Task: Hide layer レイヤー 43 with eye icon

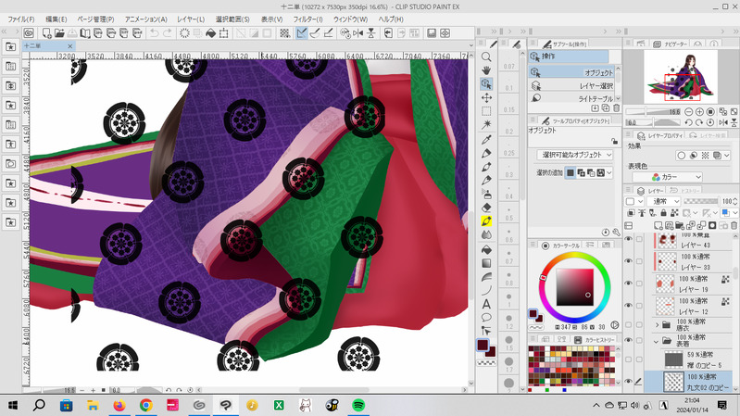Action: [630, 240]
